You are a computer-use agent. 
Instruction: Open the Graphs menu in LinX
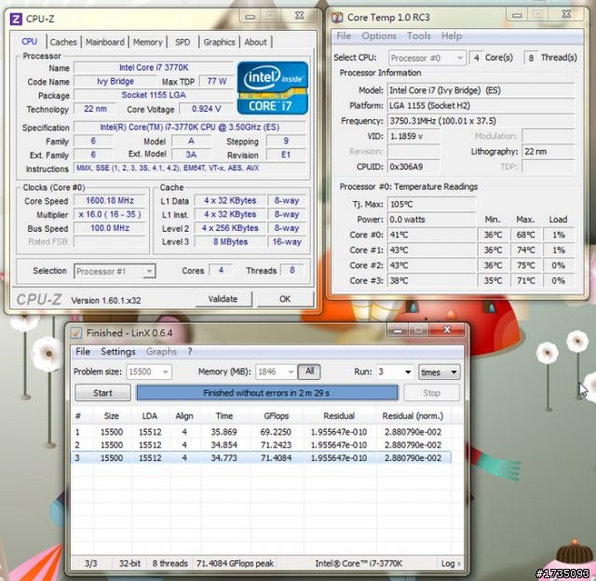[161, 352]
